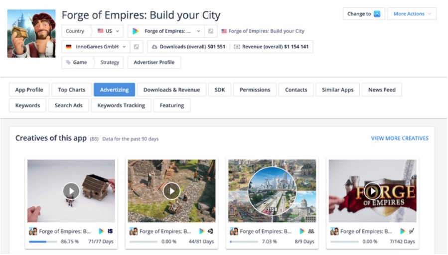Image resolution: width=448 pixels, height=255 pixels.
Task: Click the 71/77 Days text
Action: (x=101, y=242)
